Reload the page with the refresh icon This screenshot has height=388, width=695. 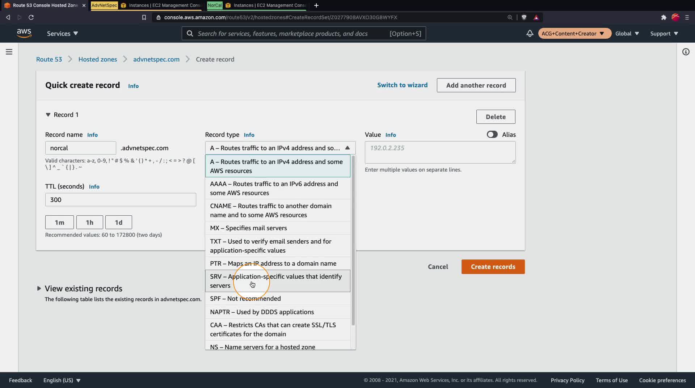31,17
